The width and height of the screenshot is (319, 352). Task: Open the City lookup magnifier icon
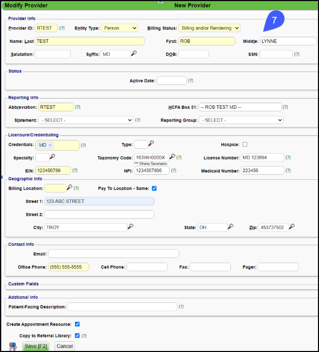[130, 227]
